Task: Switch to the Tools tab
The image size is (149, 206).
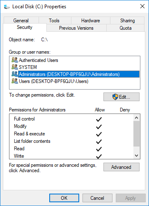Action: (54, 21)
